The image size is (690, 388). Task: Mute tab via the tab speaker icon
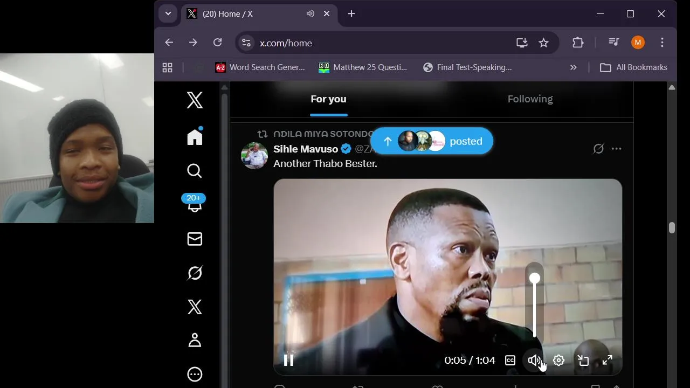[310, 14]
